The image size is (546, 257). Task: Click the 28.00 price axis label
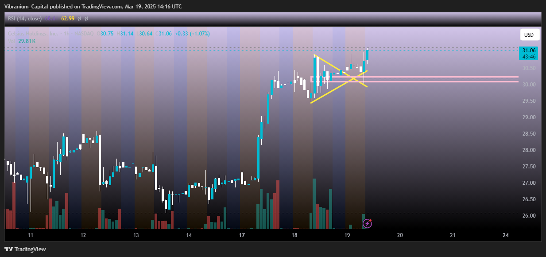tap(529, 150)
